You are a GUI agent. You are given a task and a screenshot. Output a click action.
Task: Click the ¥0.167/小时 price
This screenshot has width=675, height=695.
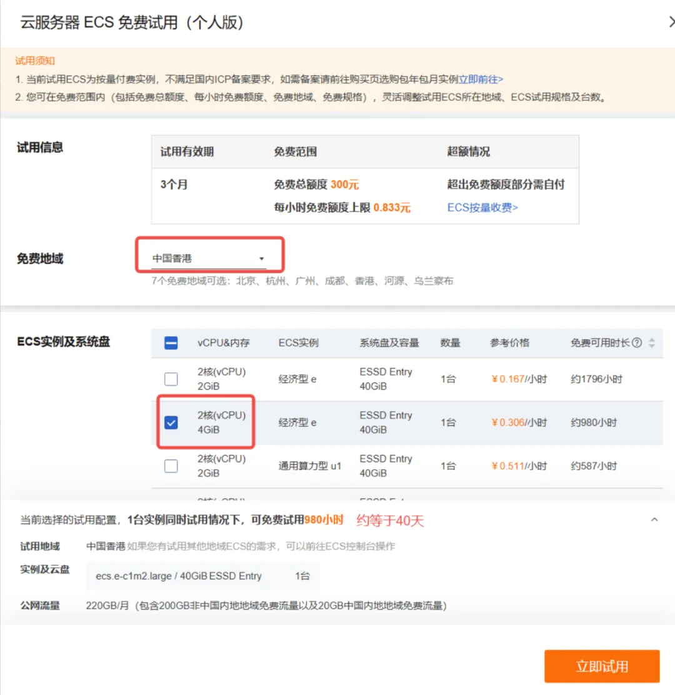point(519,379)
